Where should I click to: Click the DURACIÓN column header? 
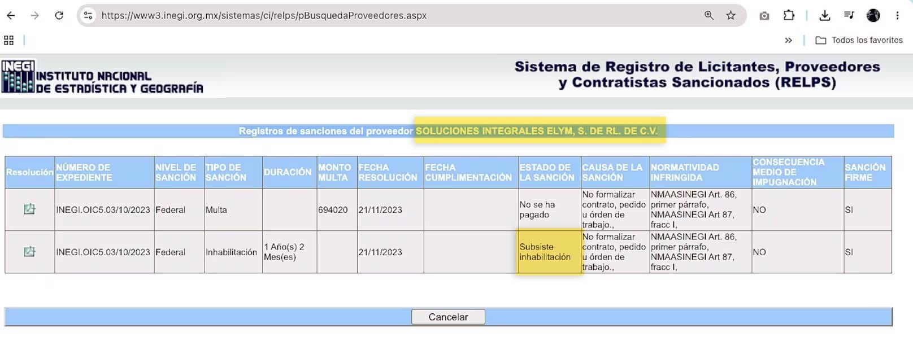pos(289,172)
